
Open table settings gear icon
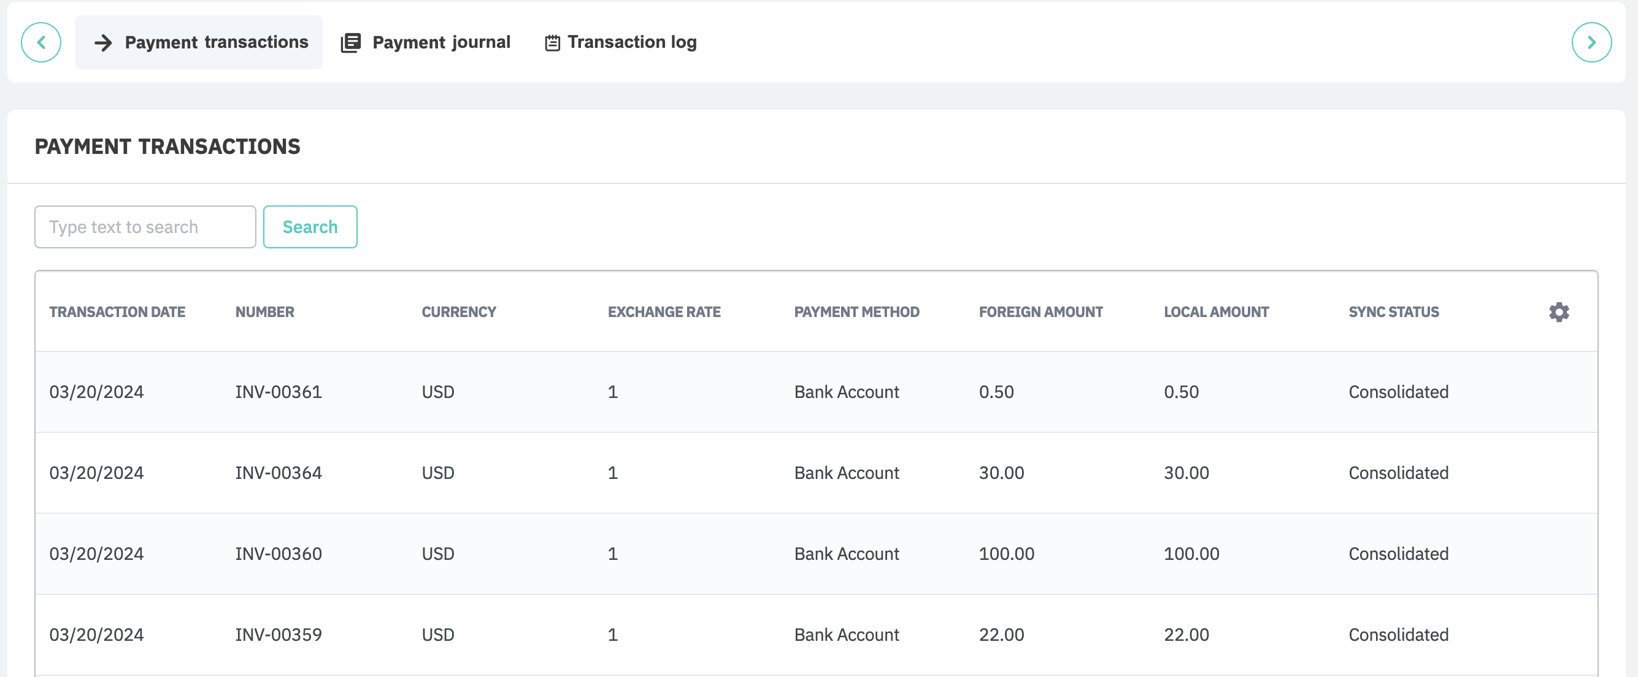(1558, 312)
